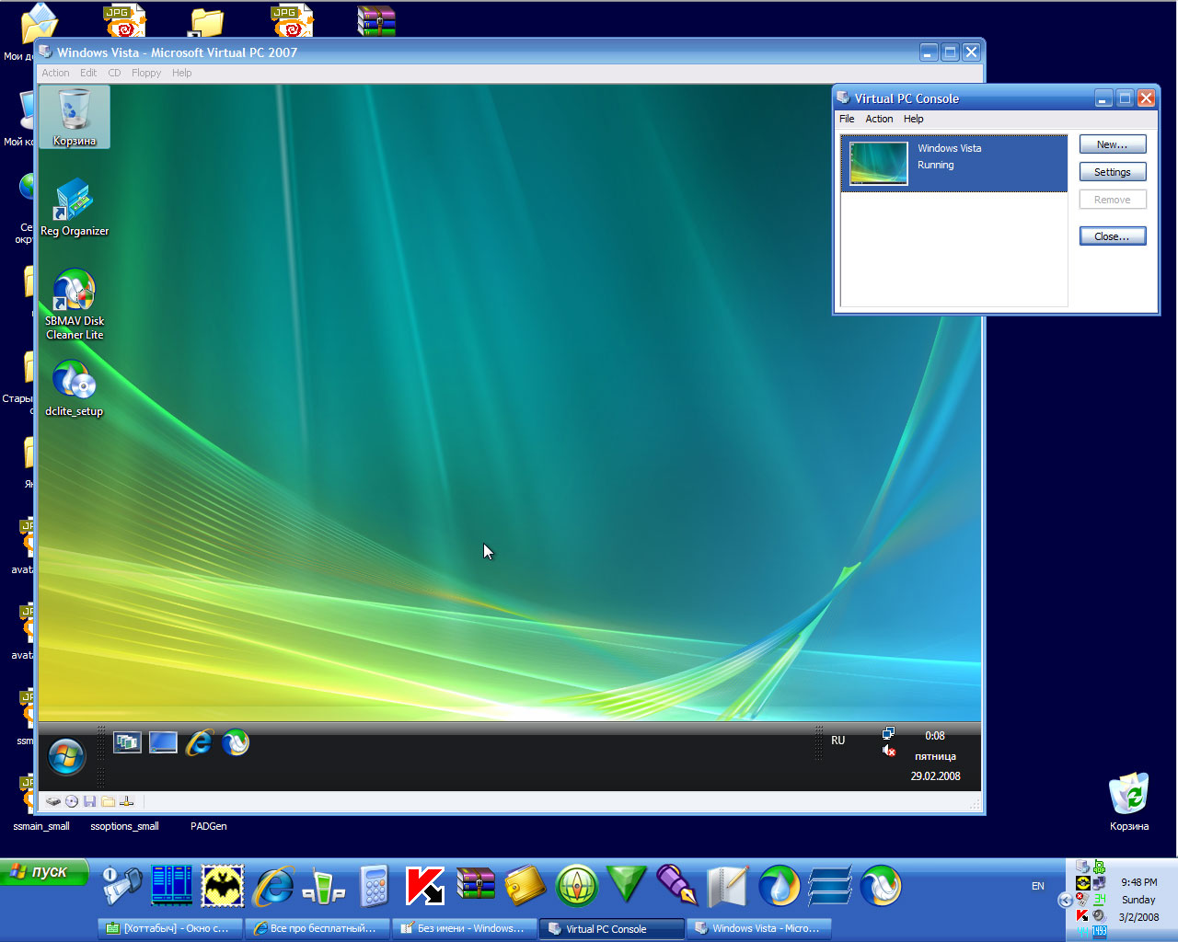Open Floppy menu in Virtual PC 2007 window

(x=146, y=73)
